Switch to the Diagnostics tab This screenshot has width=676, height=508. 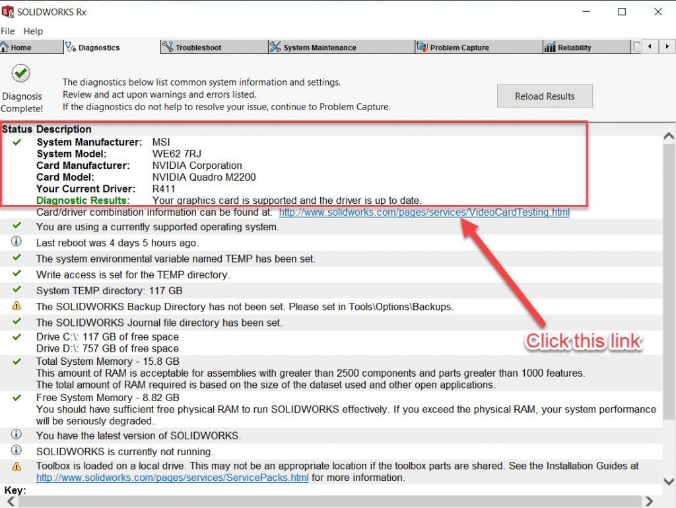click(x=112, y=47)
